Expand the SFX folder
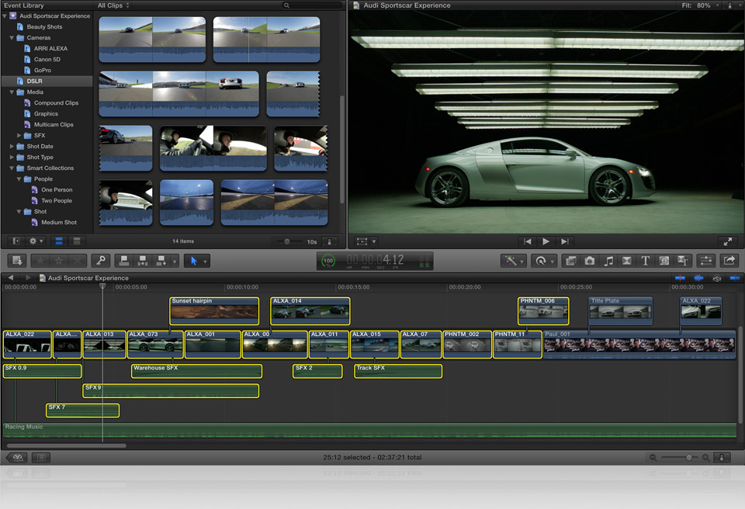 pos(19,136)
